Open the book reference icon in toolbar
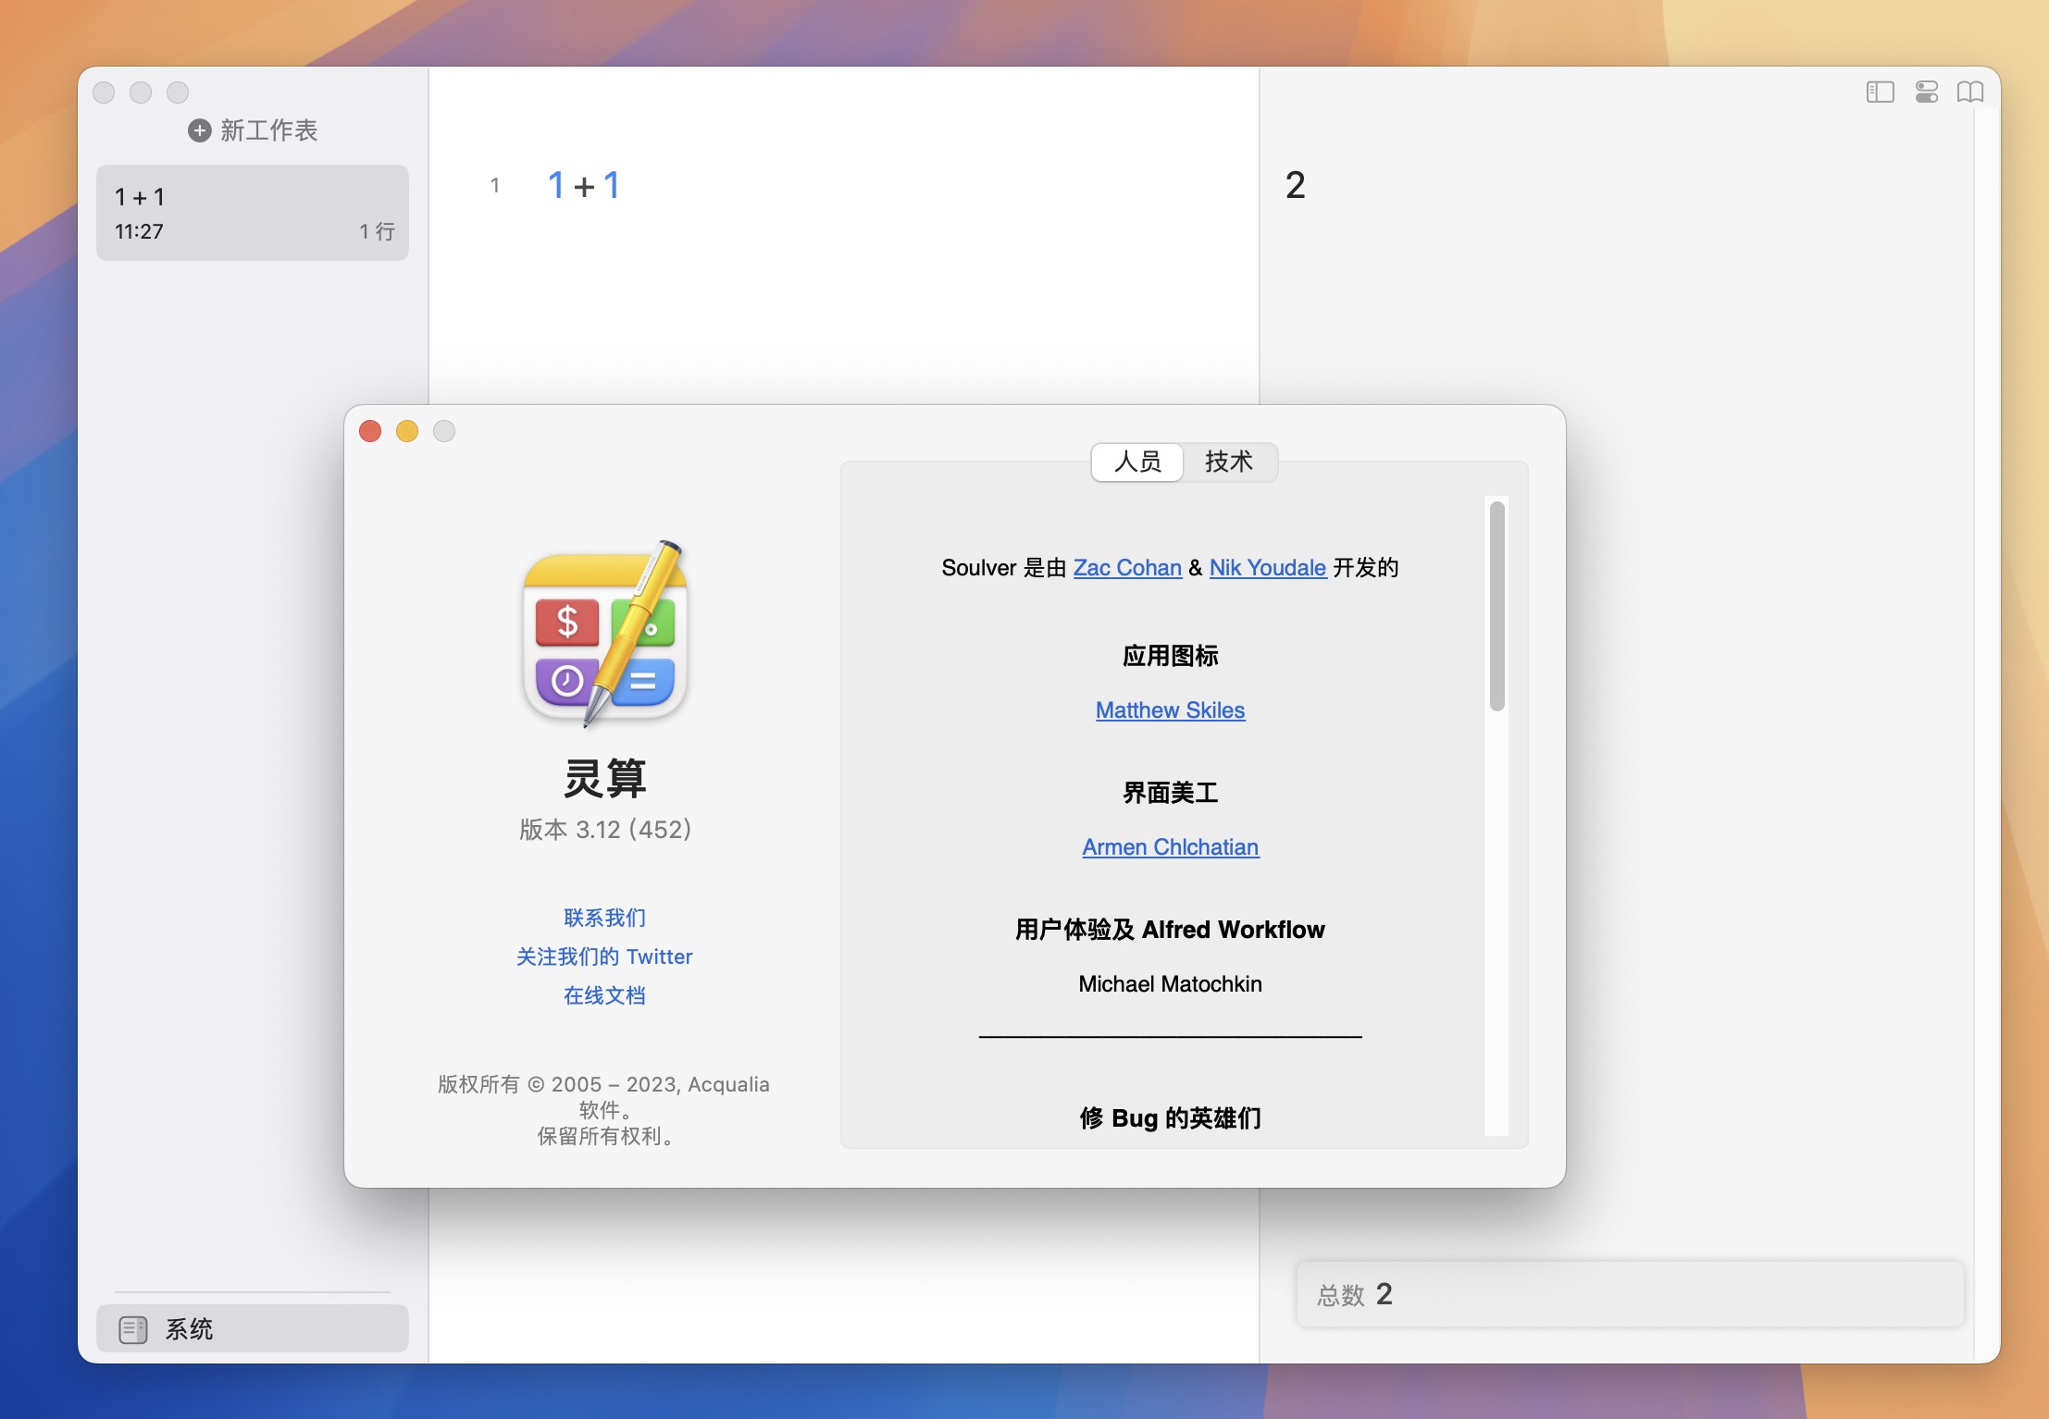This screenshot has height=1419, width=2049. [x=1970, y=92]
